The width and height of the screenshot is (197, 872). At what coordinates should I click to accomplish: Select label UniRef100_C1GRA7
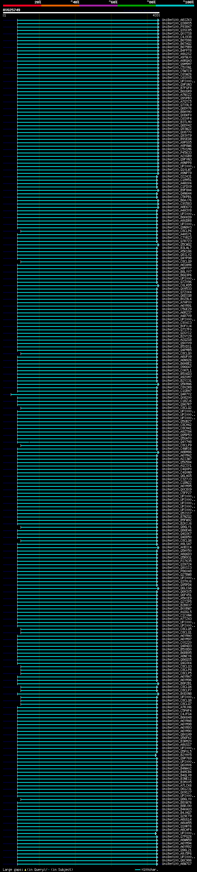(x=177, y=391)
